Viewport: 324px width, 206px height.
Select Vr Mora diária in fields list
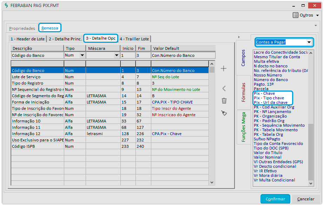click(x=268, y=175)
